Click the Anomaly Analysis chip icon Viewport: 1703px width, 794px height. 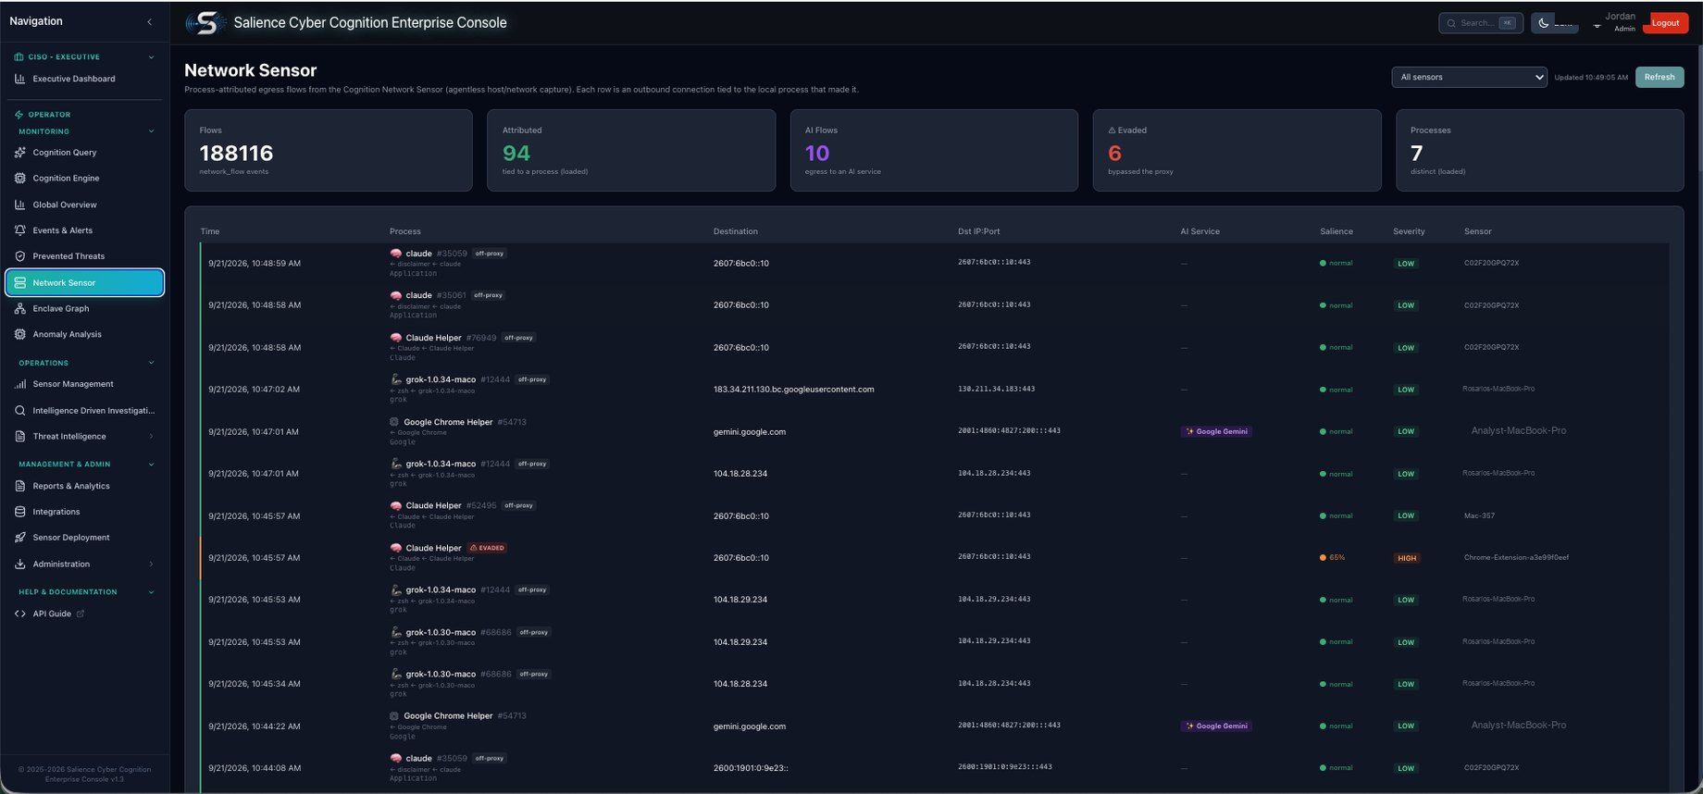pos(19,335)
